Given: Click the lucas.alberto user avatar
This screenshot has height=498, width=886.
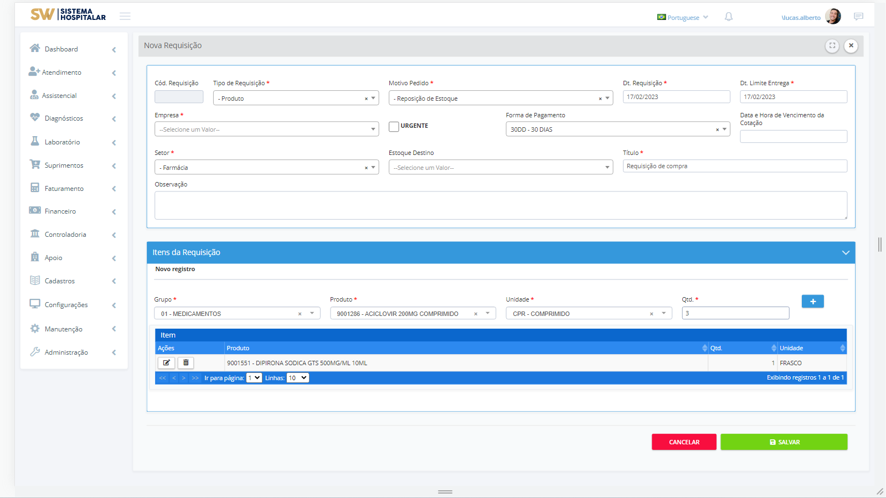Looking at the screenshot, I should 833,17.
